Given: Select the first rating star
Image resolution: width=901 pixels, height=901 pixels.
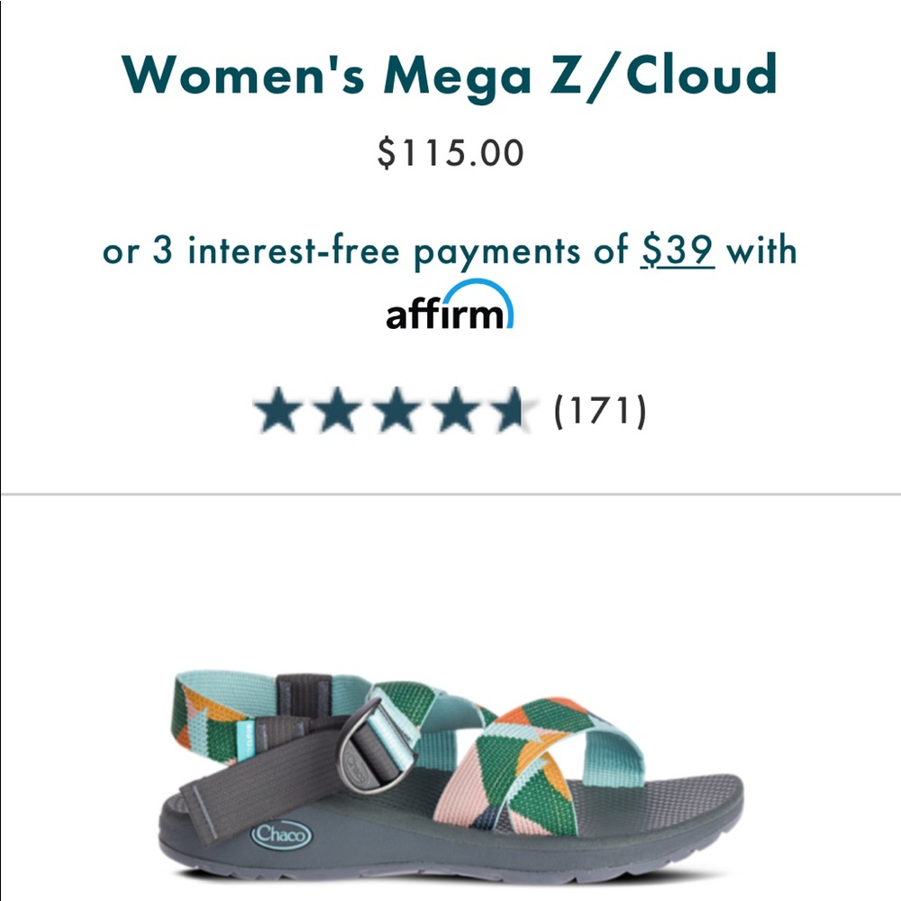Looking at the screenshot, I should pos(280,410).
